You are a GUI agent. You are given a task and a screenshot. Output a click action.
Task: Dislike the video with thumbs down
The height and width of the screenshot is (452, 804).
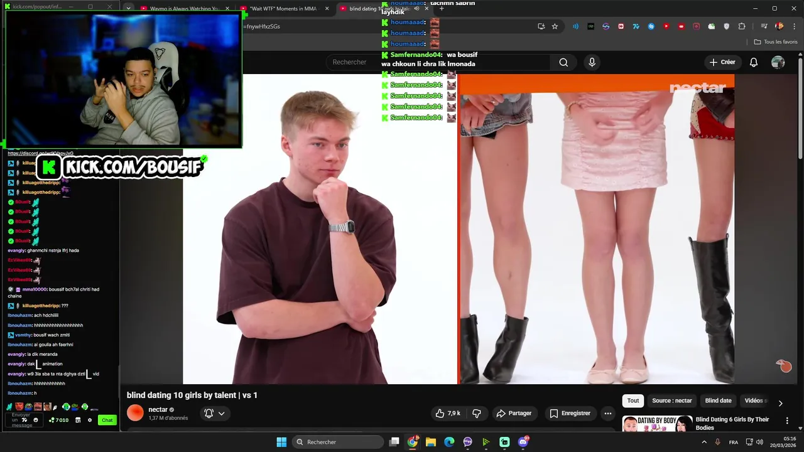(477, 413)
